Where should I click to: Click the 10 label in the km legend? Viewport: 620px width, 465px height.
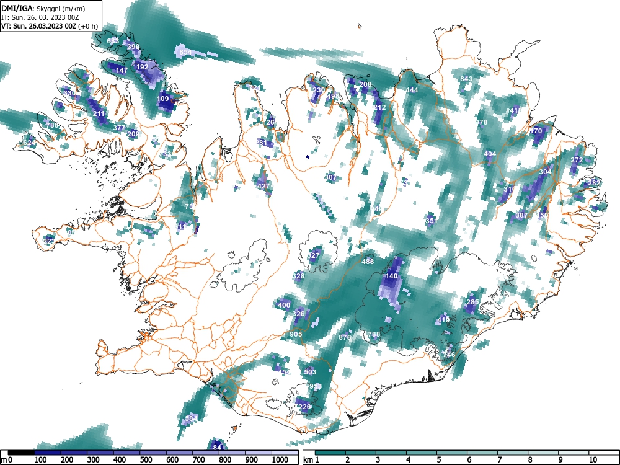point(593,460)
